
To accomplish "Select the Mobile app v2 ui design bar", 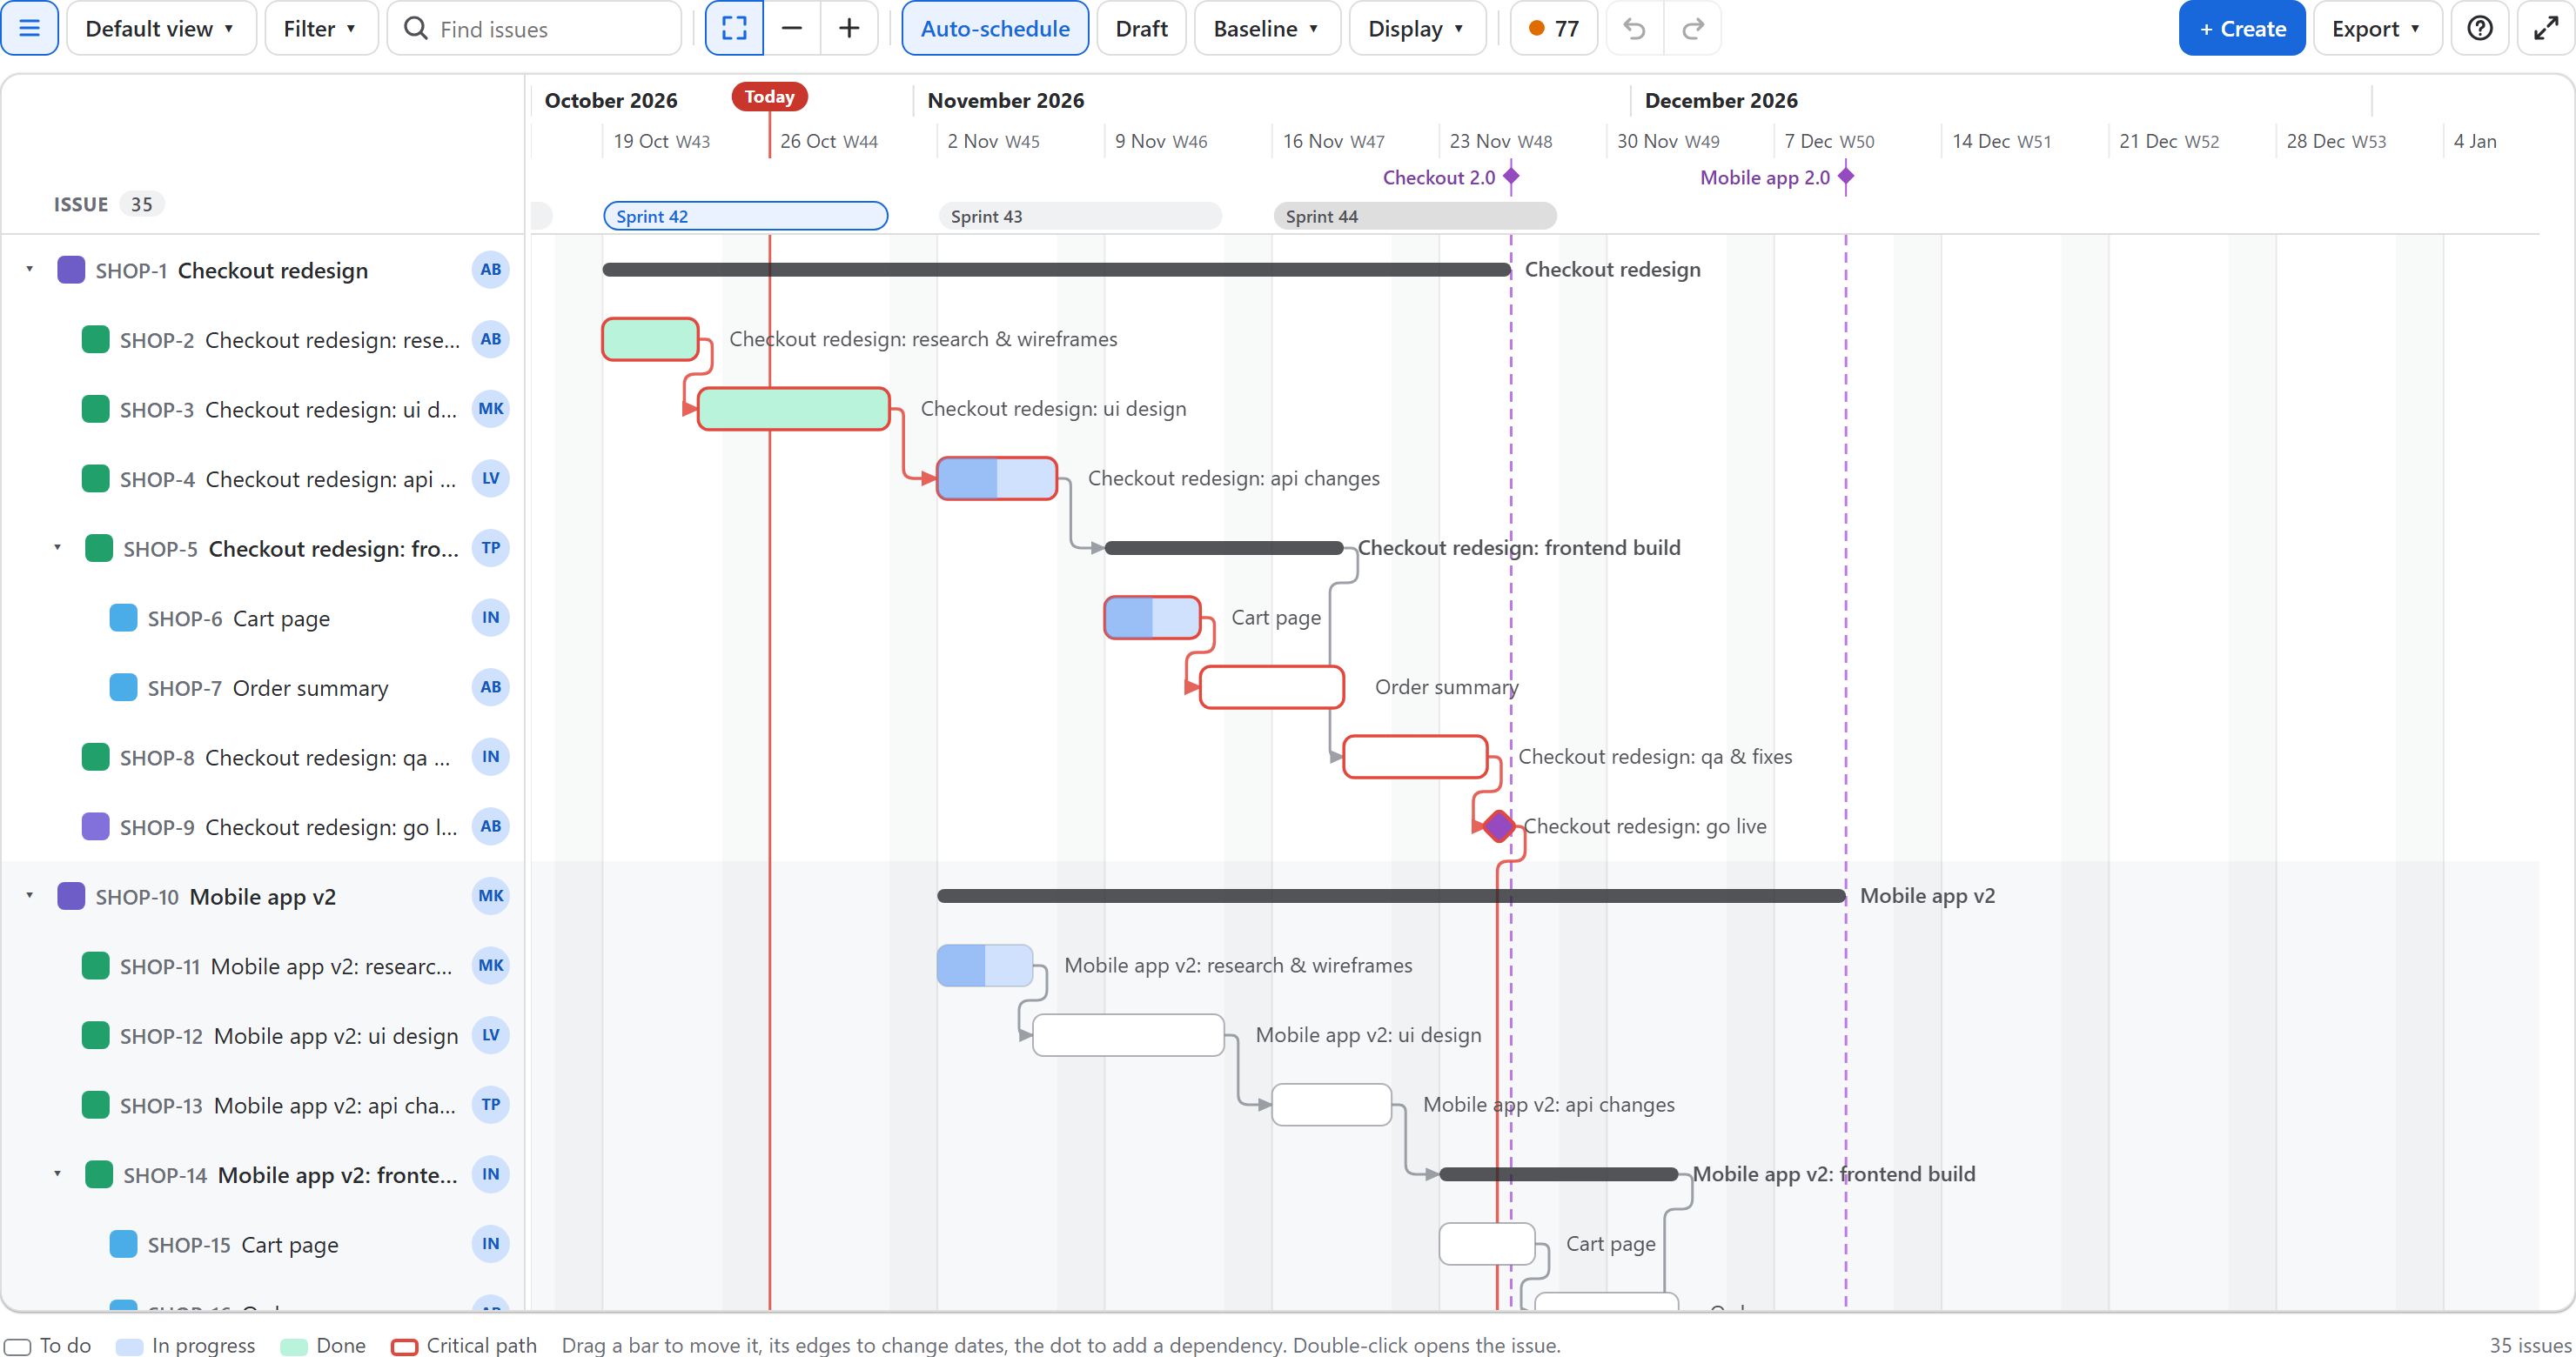I will [x=1129, y=1035].
